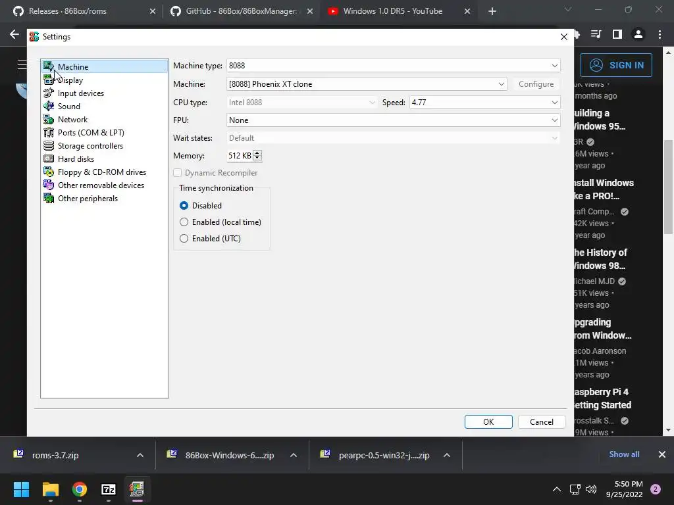This screenshot has width=674, height=505.
Task: Close the downloads bar
Action: 662,454
